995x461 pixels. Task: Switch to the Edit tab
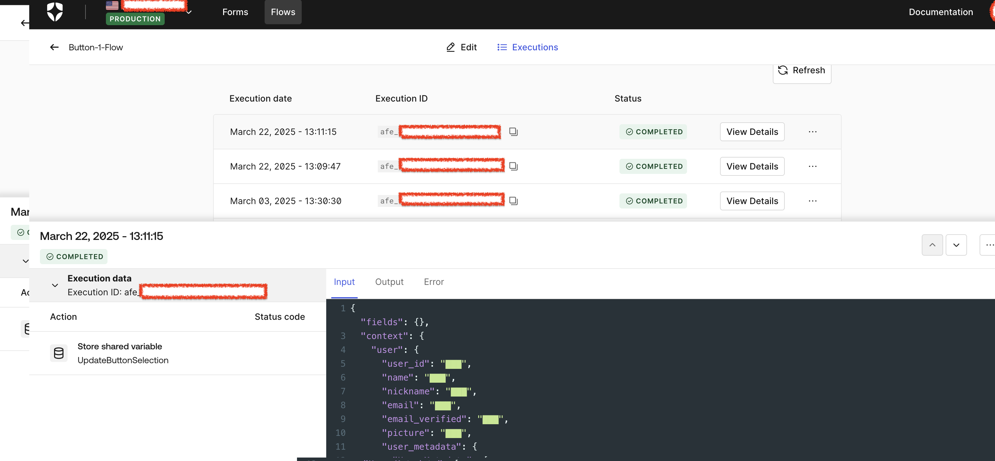(461, 47)
